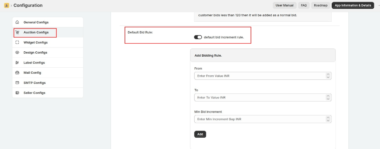Click the Design Configs eye icon

(x=17, y=52)
